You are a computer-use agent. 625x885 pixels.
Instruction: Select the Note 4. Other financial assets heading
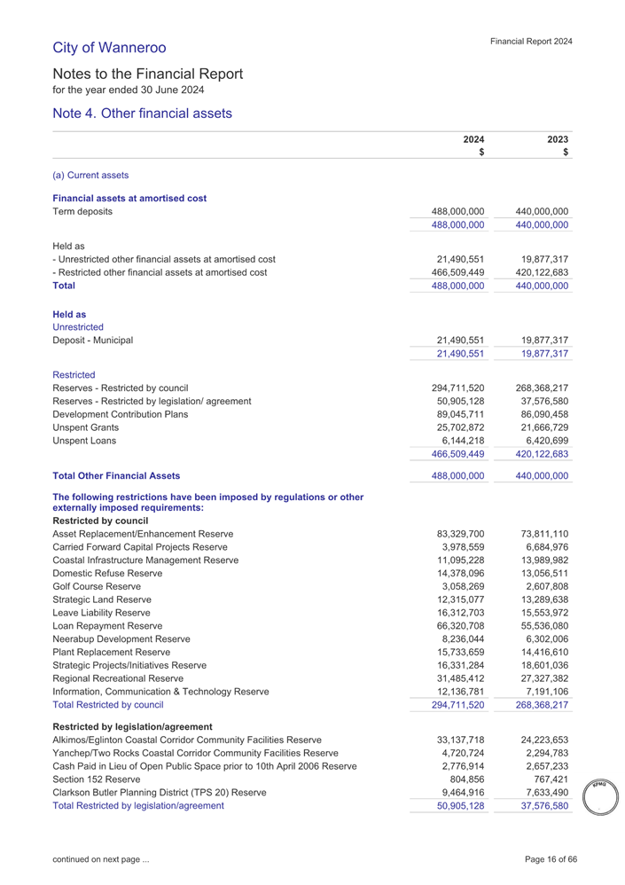[142, 113]
